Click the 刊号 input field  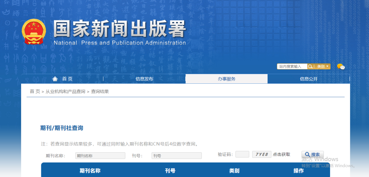[x=177, y=156]
